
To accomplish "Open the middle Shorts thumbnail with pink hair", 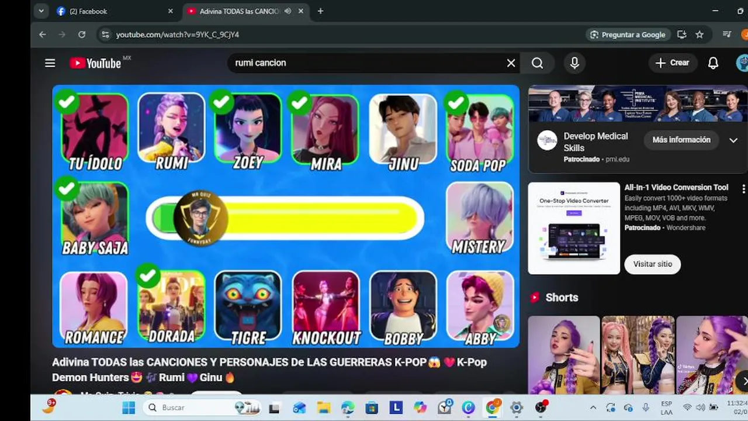I will (638, 355).
